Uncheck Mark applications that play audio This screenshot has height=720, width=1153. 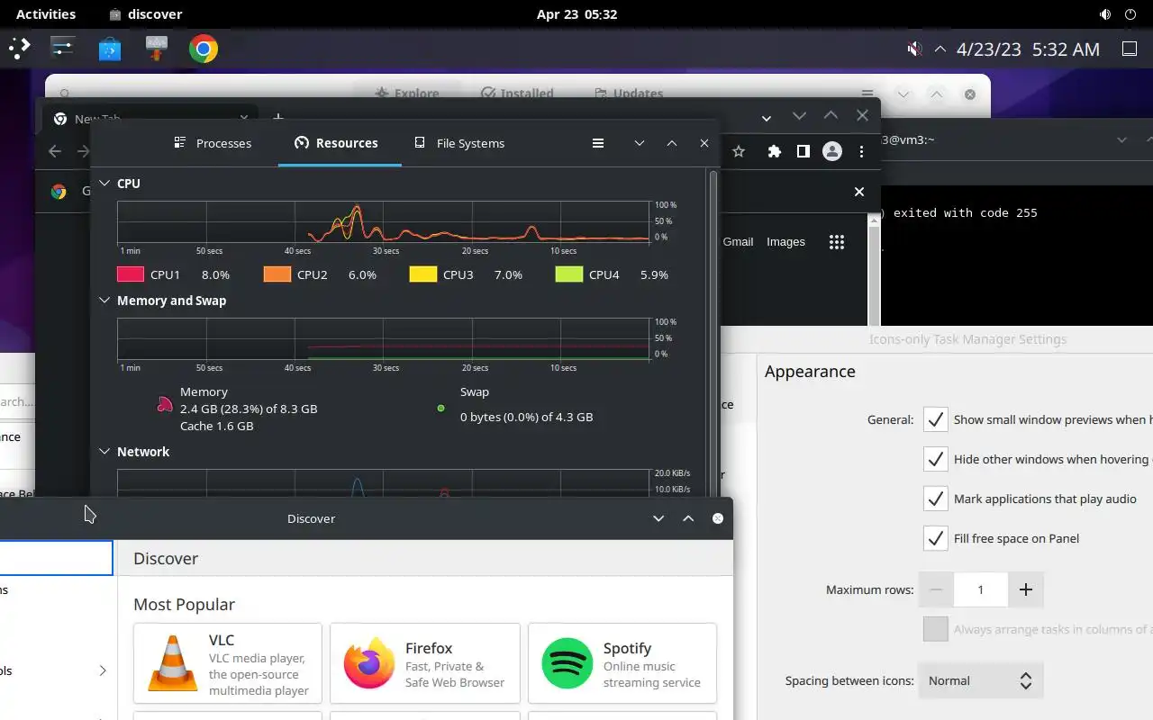pyautogui.click(x=936, y=499)
